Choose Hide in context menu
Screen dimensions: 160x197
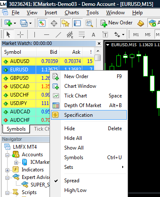tap(89, 129)
